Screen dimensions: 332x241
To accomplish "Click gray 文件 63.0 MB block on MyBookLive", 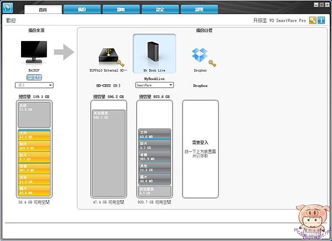I will [x=154, y=134].
